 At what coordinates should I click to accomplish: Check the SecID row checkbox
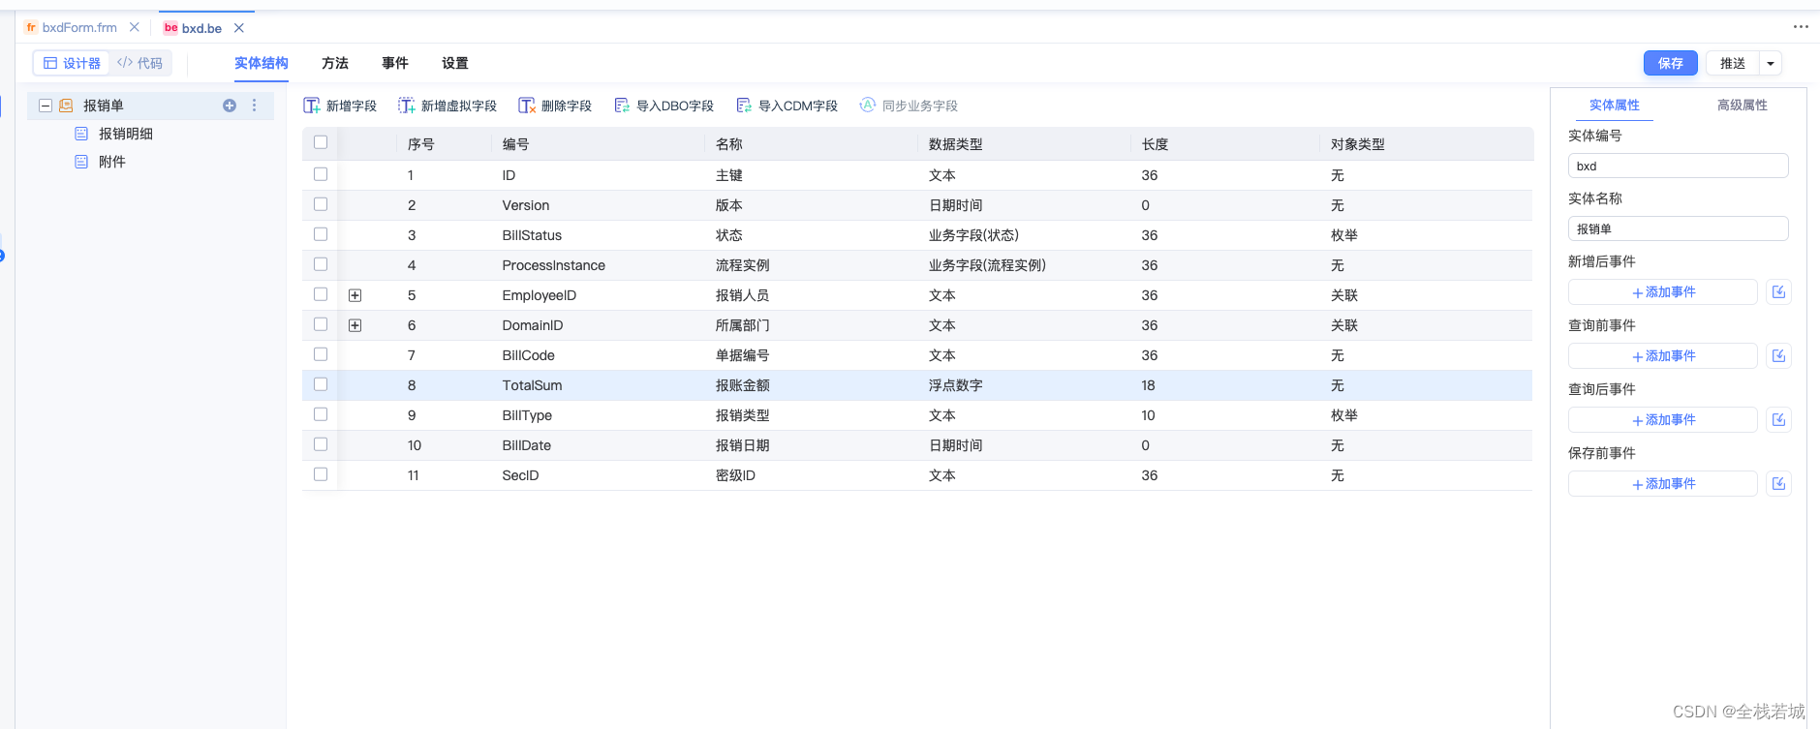click(321, 474)
